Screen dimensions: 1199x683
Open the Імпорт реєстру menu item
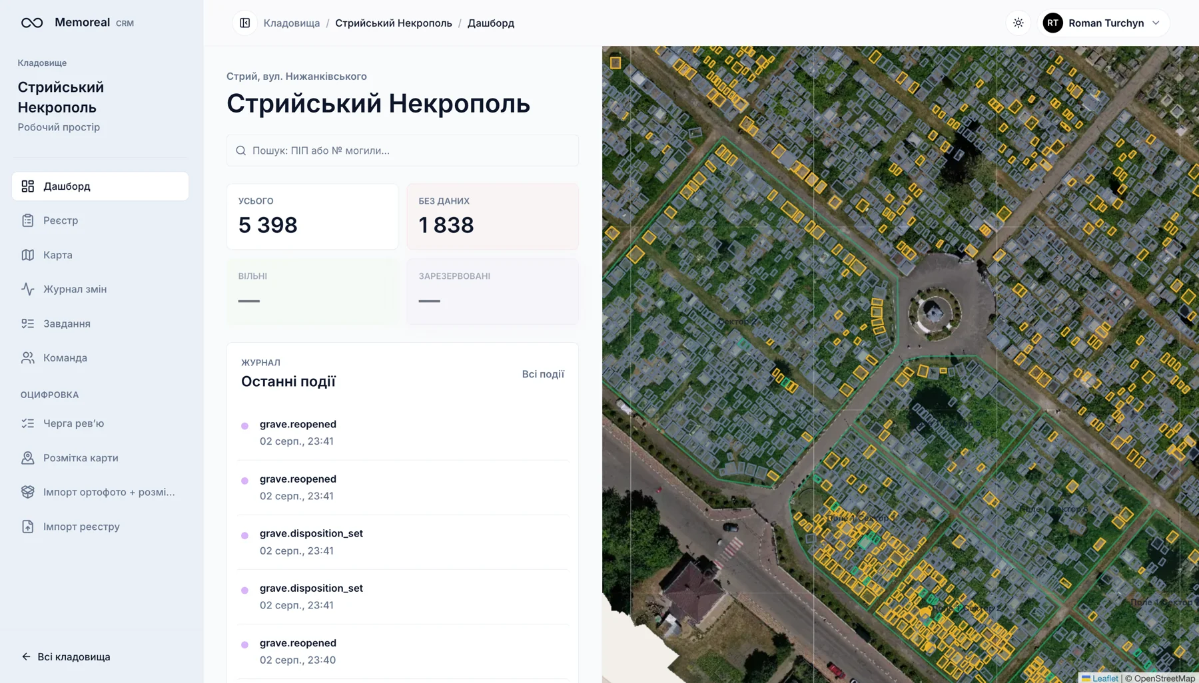(x=100, y=527)
